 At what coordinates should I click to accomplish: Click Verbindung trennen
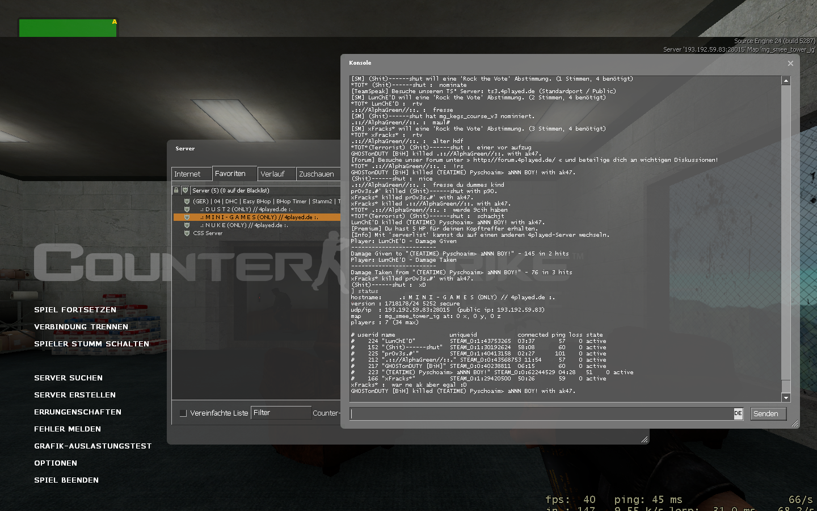[x=81, y=327]
